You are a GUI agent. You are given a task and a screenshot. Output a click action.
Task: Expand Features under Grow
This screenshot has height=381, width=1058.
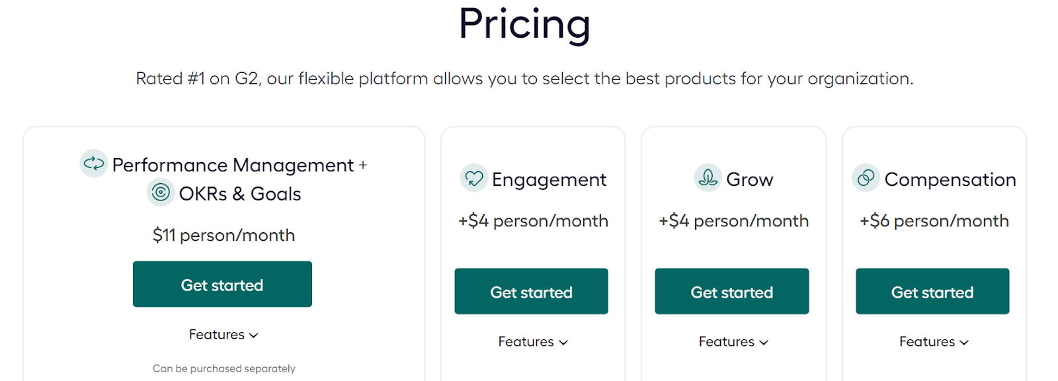(733, 342)
